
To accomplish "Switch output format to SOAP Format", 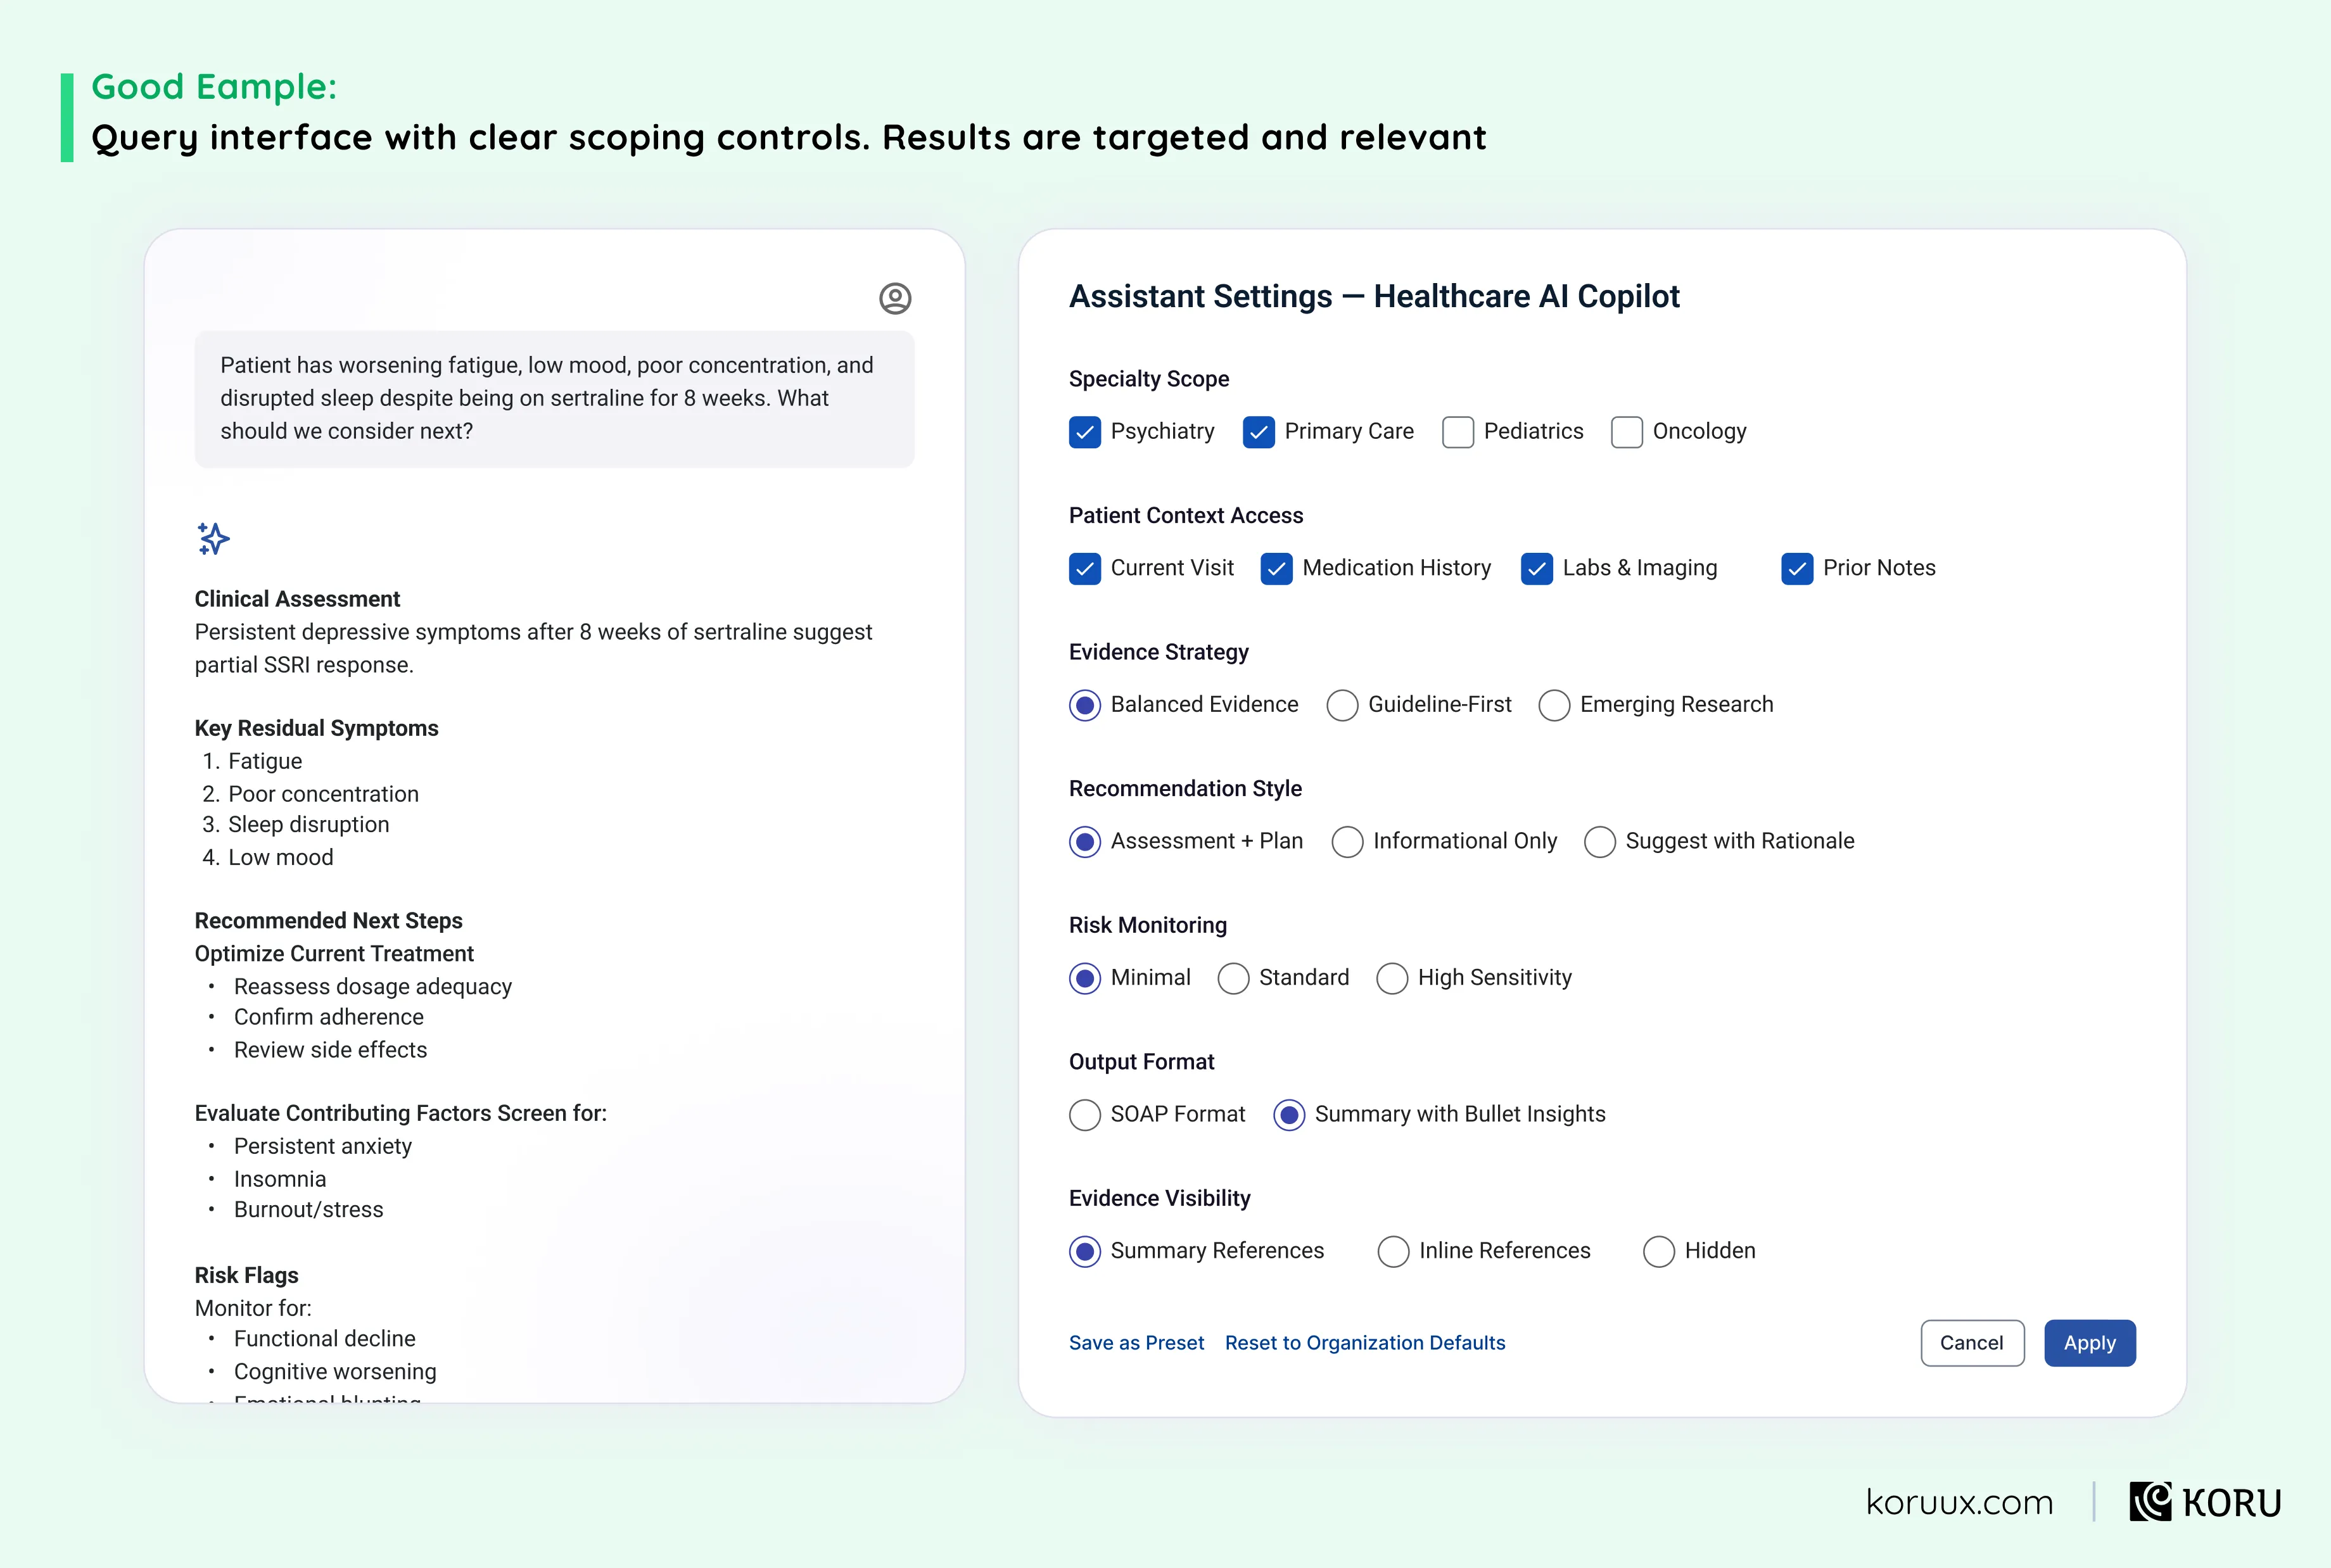I will [x=1085, y=1115].
